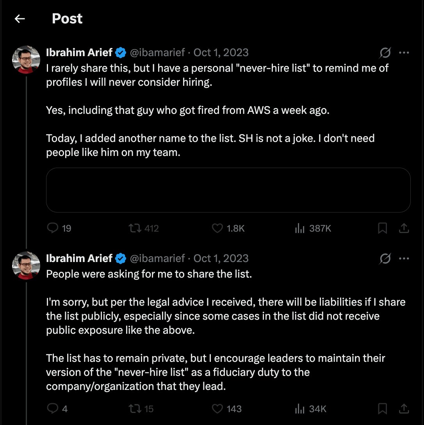The height and width of the screenshot is (425, 424).
Task: Bookmark the second post about sharing list
Action: [382, 409]
